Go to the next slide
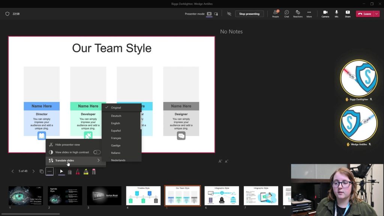This screenshot has width=384, height=216. (33, 171)
